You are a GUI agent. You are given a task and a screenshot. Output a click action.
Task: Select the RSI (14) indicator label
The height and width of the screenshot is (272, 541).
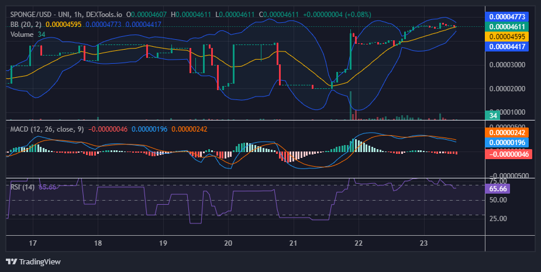22,187
